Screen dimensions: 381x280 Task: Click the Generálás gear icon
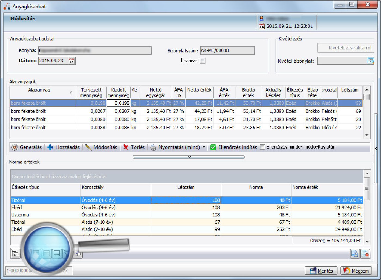click(x=14, y=147)
